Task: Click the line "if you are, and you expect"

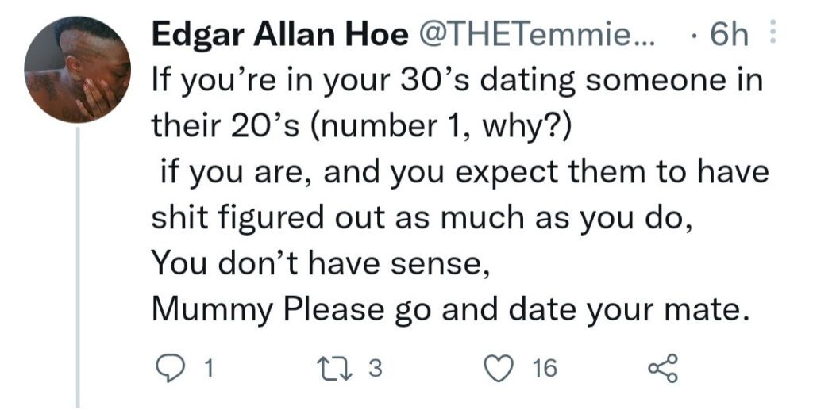Action: tap(462, 171)
